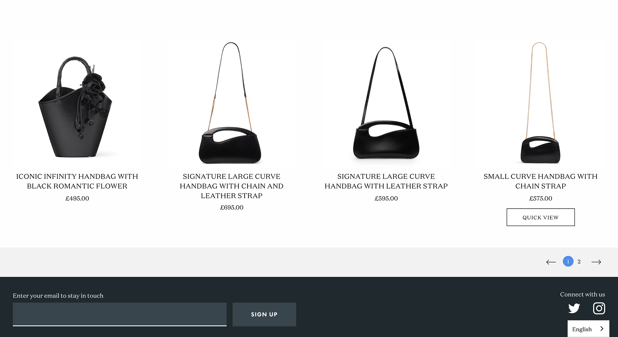This screenshot has width=618, height=337.
Task: Open Signature Large Curve Handbag with Chain title
Action: 232,186
